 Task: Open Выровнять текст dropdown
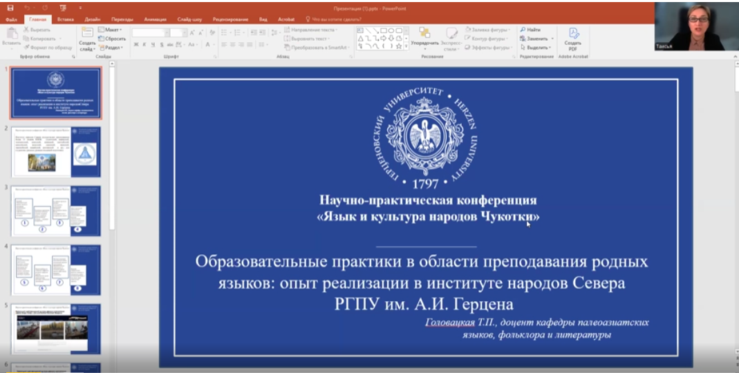point(308,39)
